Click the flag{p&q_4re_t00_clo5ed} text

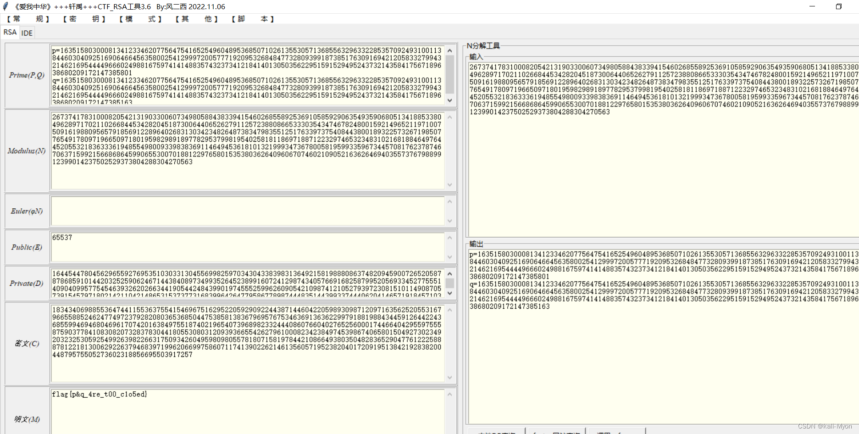click(100, 394)
